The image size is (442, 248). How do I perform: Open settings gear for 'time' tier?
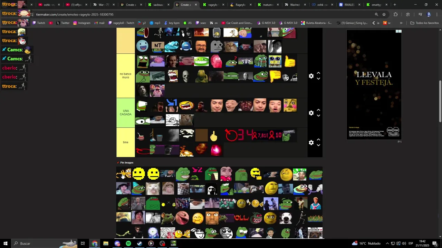pos(311,143)
